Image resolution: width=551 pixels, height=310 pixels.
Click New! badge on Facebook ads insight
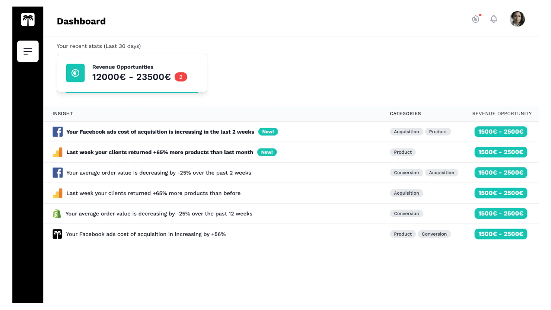[268, 132]
